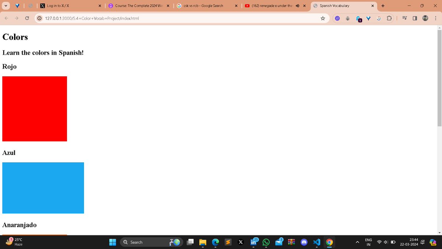442x249 pixels.
Task: Click 'Learn the colors in Spanish!' heading
Action: tap(43, 53)
